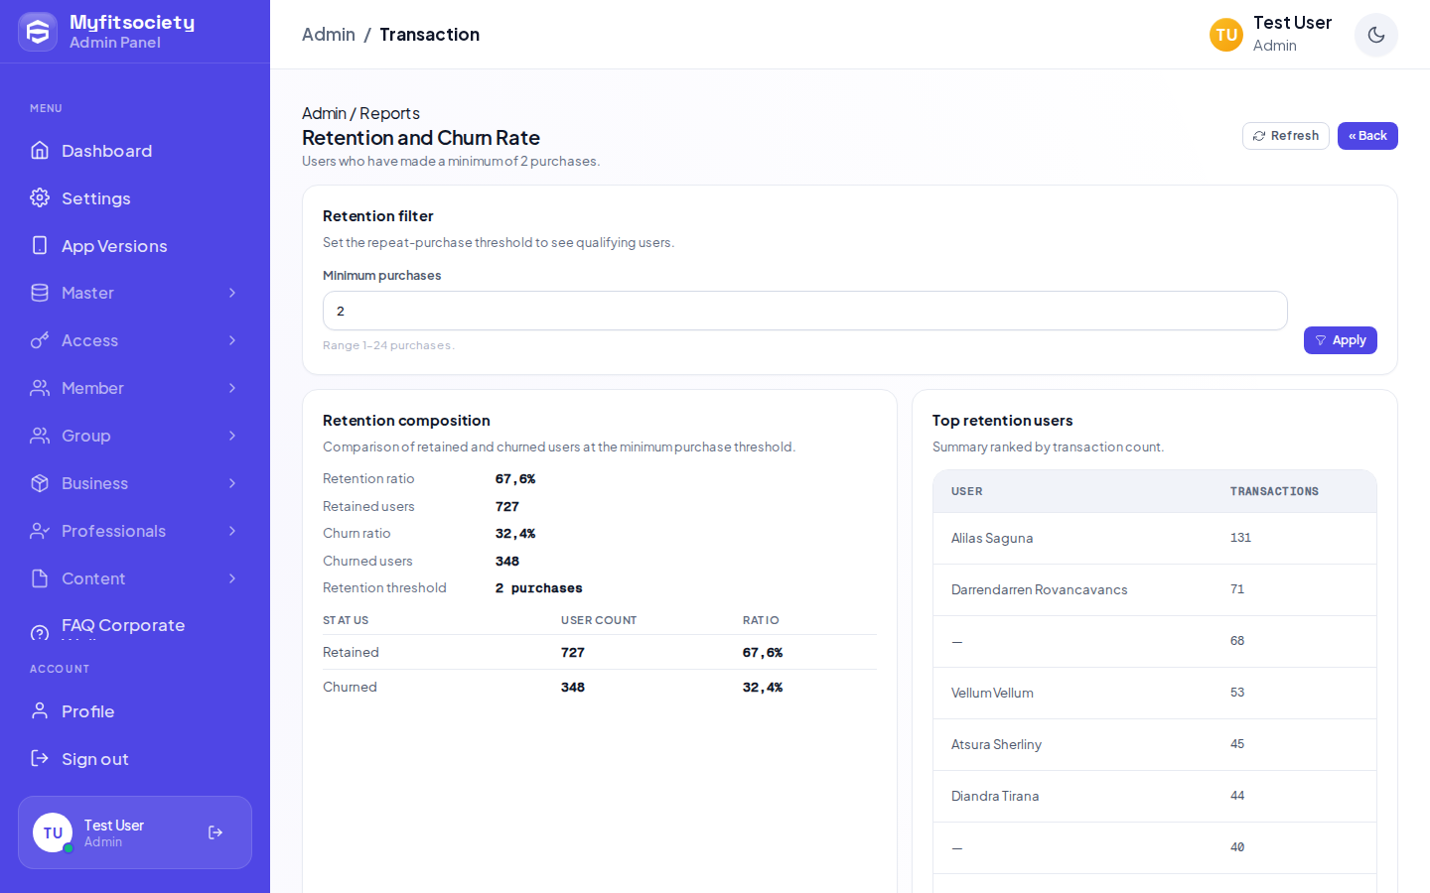Image resolution: width=1430 pixels, height=893 pixels.
Task: Apply the retention filter
Action: 1340,340
